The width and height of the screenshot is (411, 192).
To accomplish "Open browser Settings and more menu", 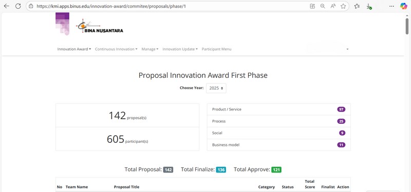I will 391,6.
